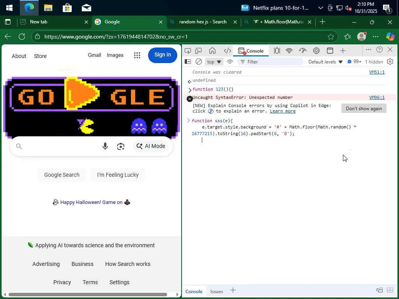Open the Copilot sidebar icon
399x299 pixels.
click(390, 37)
